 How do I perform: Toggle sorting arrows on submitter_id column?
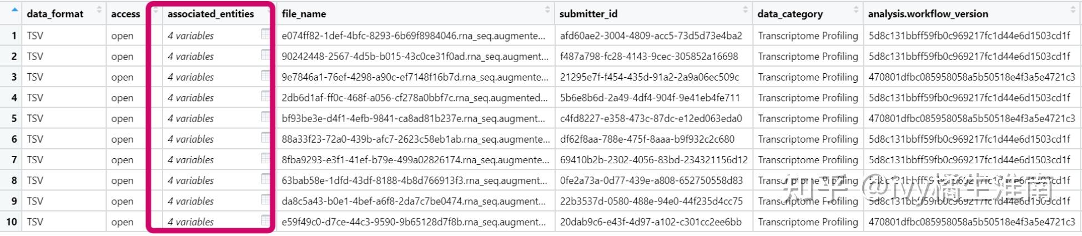(746, 9)
